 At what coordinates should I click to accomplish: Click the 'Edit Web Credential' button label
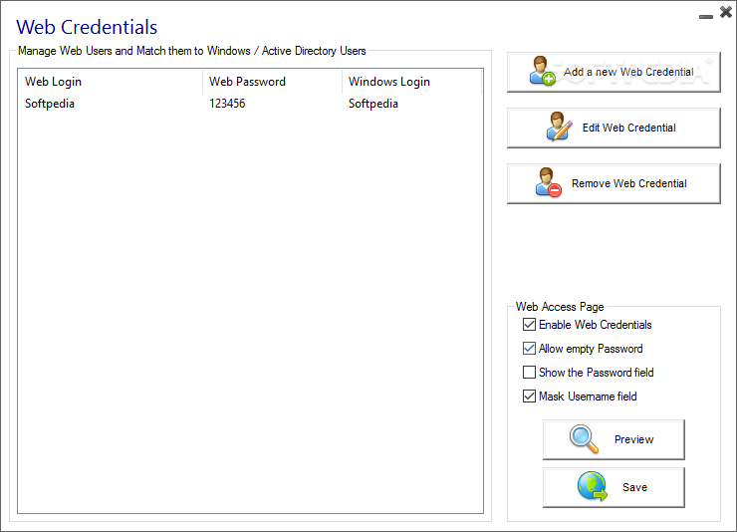[x=628, y=128]
